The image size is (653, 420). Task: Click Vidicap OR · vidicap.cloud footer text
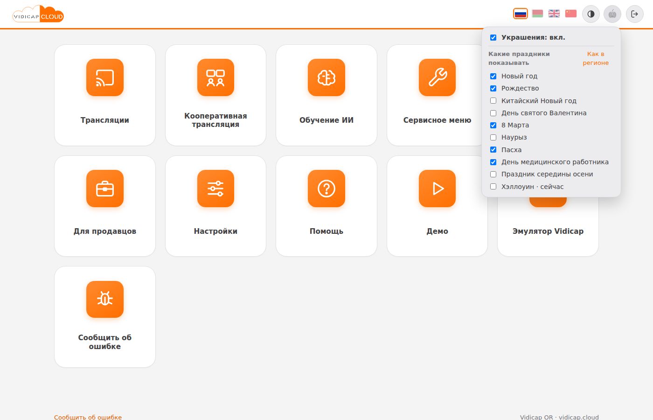[x=559, y=417]
